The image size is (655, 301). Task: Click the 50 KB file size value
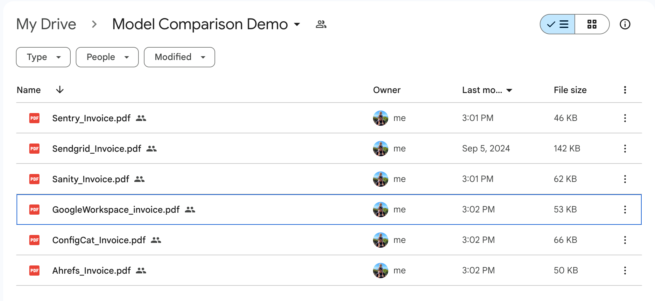tap(566, 271)
